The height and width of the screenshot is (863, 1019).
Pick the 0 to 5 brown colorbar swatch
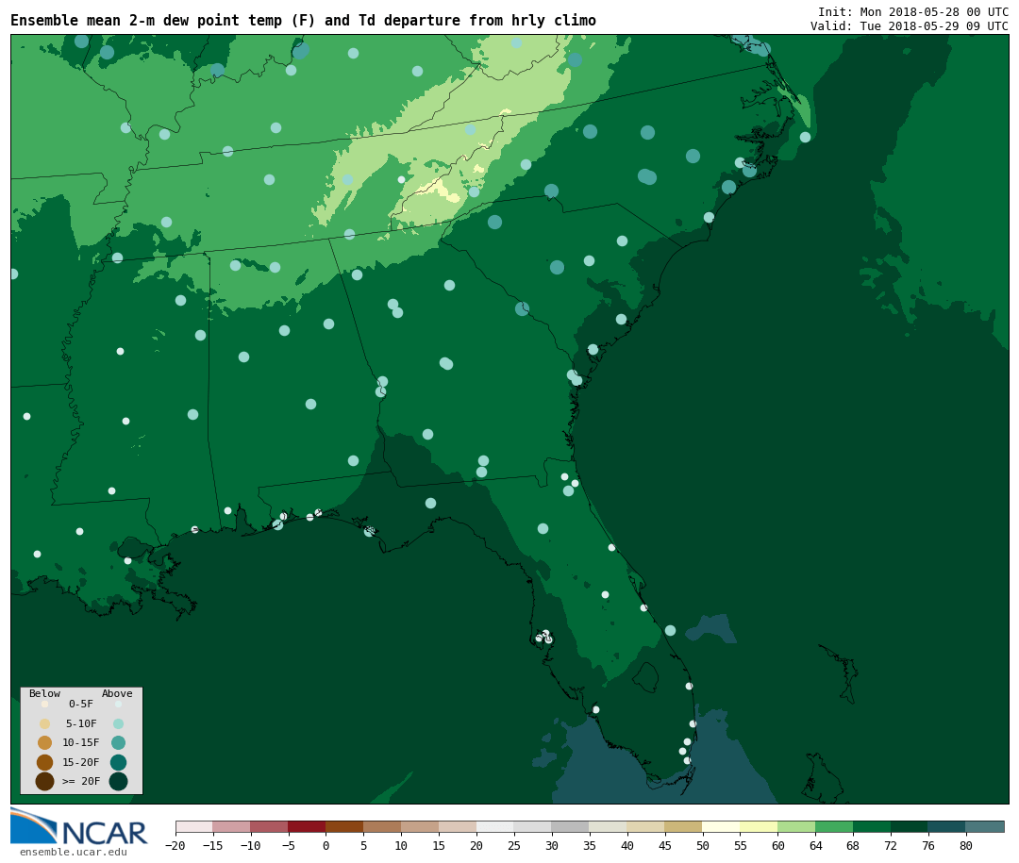coord(345,826)
